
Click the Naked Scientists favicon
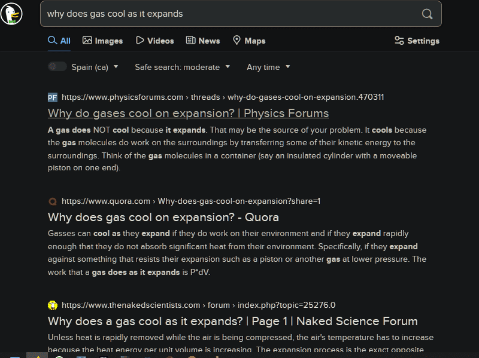pyautogui.click(x=53, y=305)
